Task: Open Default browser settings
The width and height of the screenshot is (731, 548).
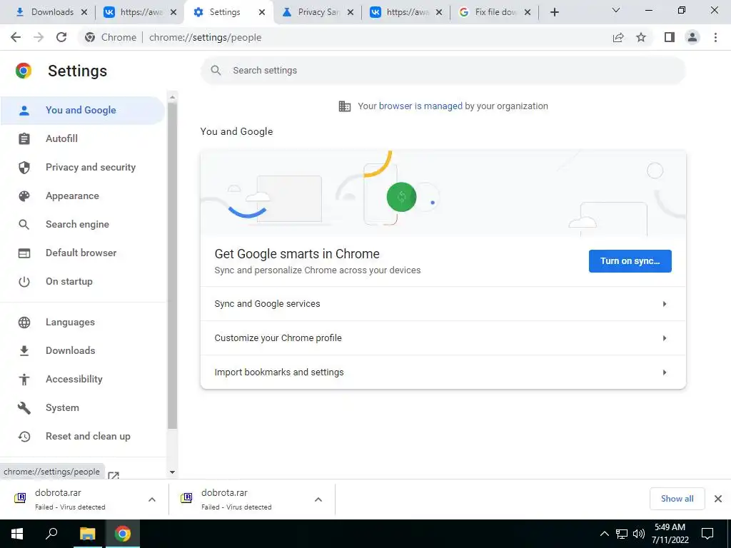Action: 83,253
